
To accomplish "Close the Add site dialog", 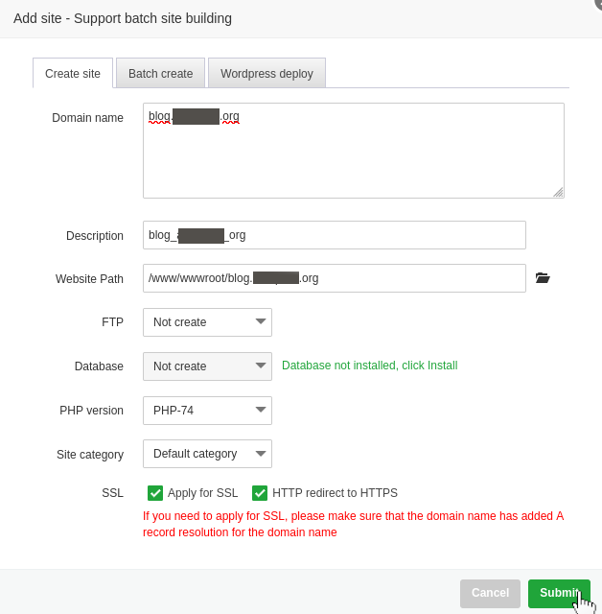I will coord(597,3).
